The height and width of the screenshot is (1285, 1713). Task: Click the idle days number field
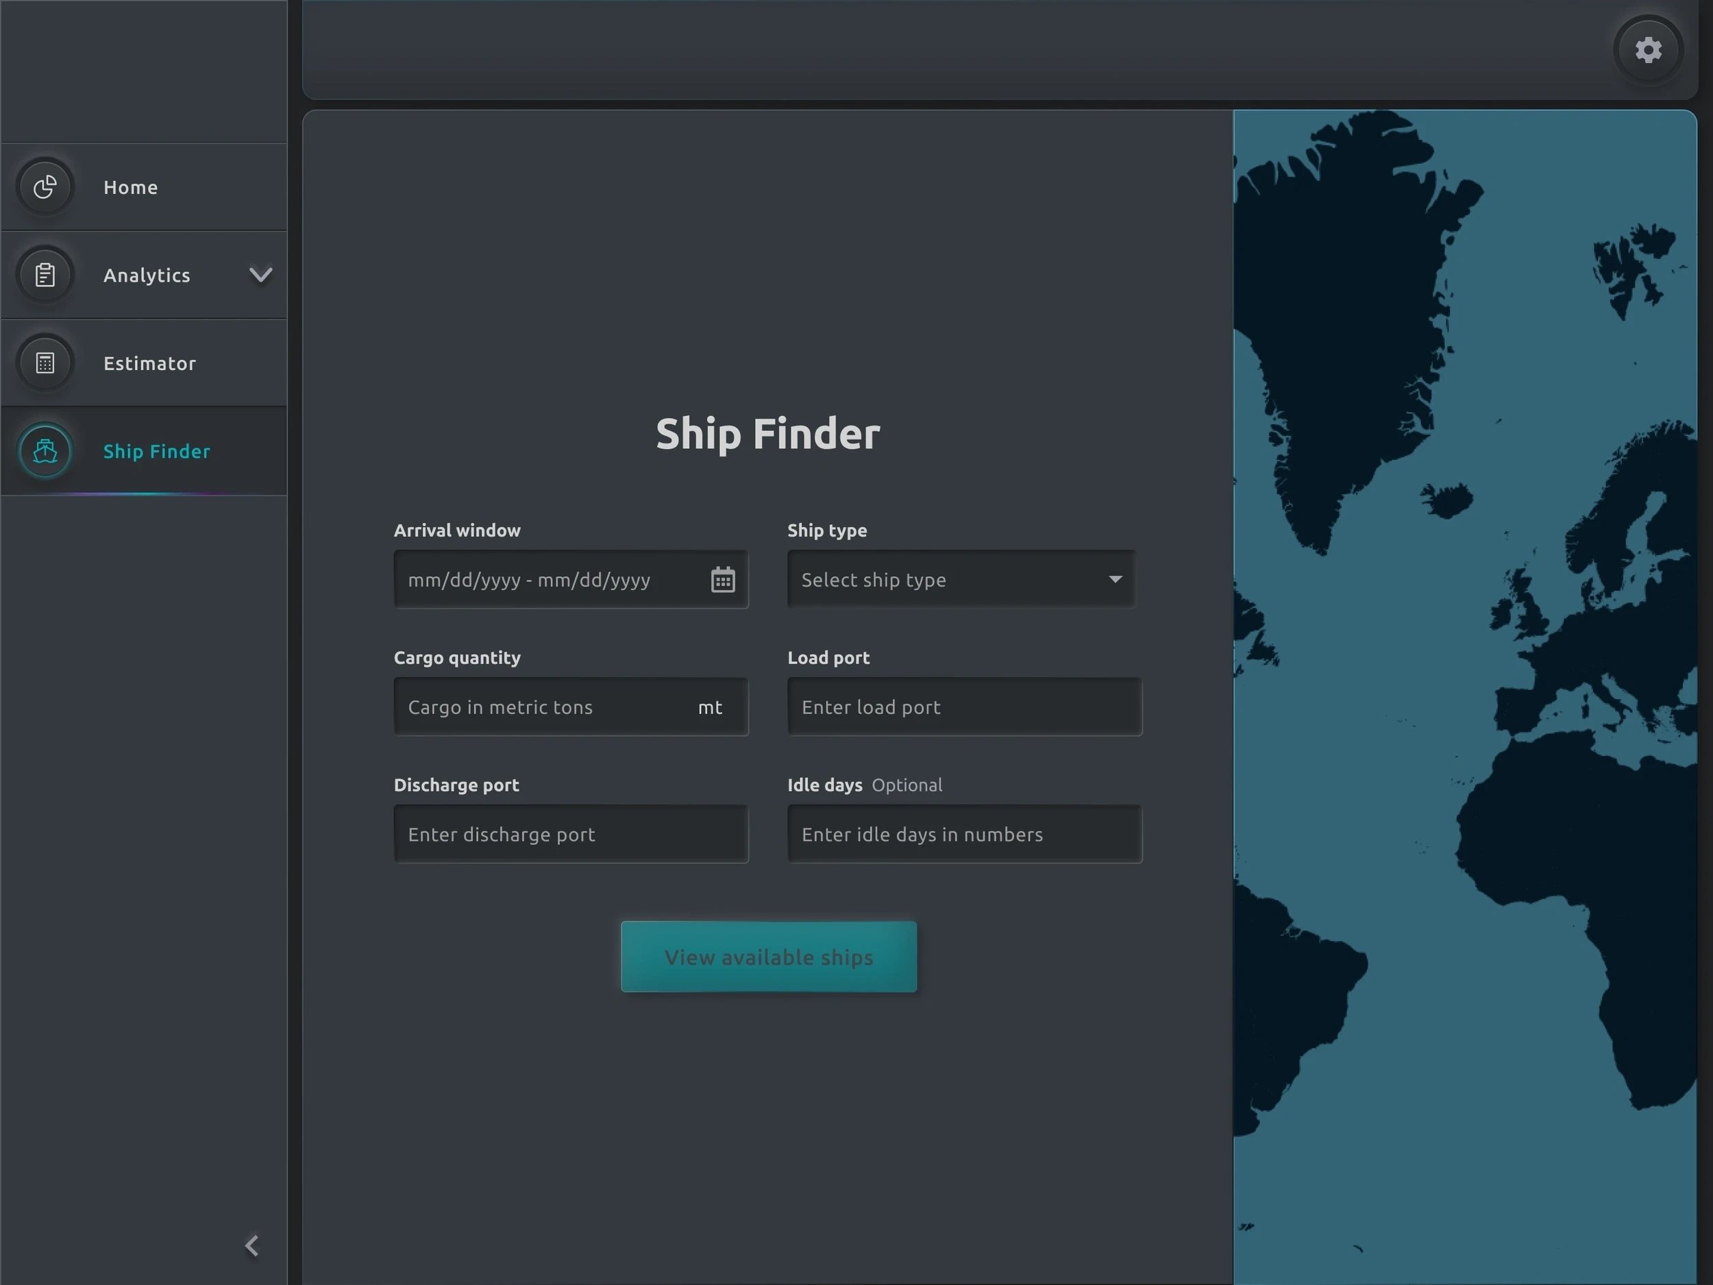pos(964,834)
